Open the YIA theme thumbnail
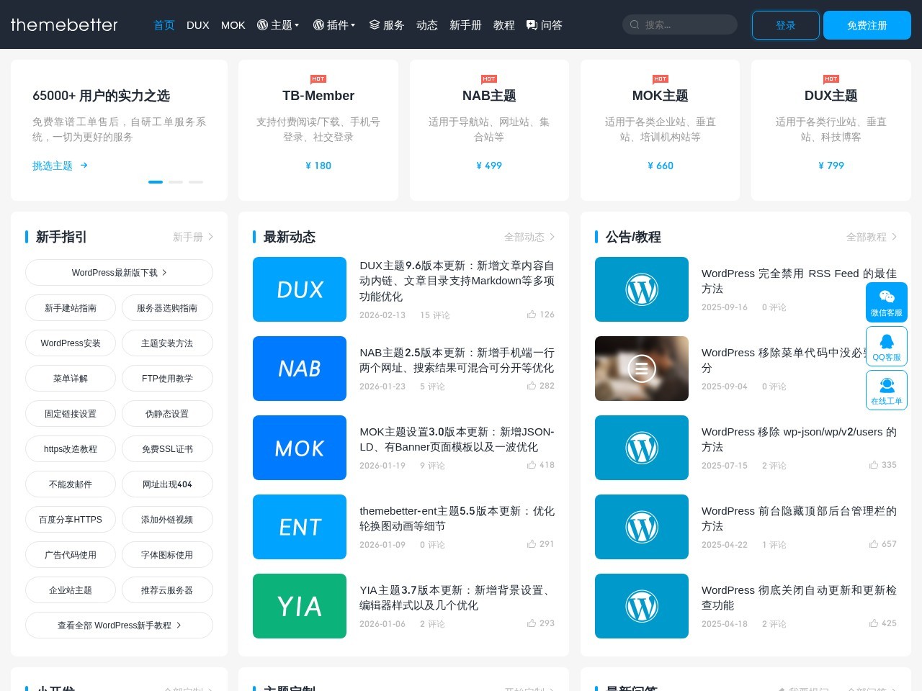 [x=300, y=606]
